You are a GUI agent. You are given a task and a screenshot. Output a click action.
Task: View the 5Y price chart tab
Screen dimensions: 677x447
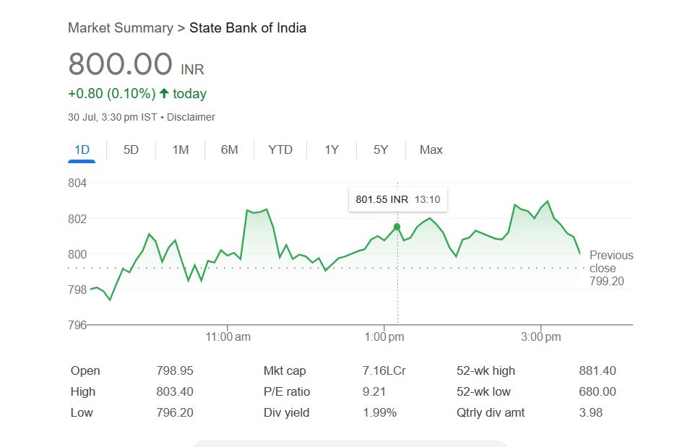coord(381,149)
